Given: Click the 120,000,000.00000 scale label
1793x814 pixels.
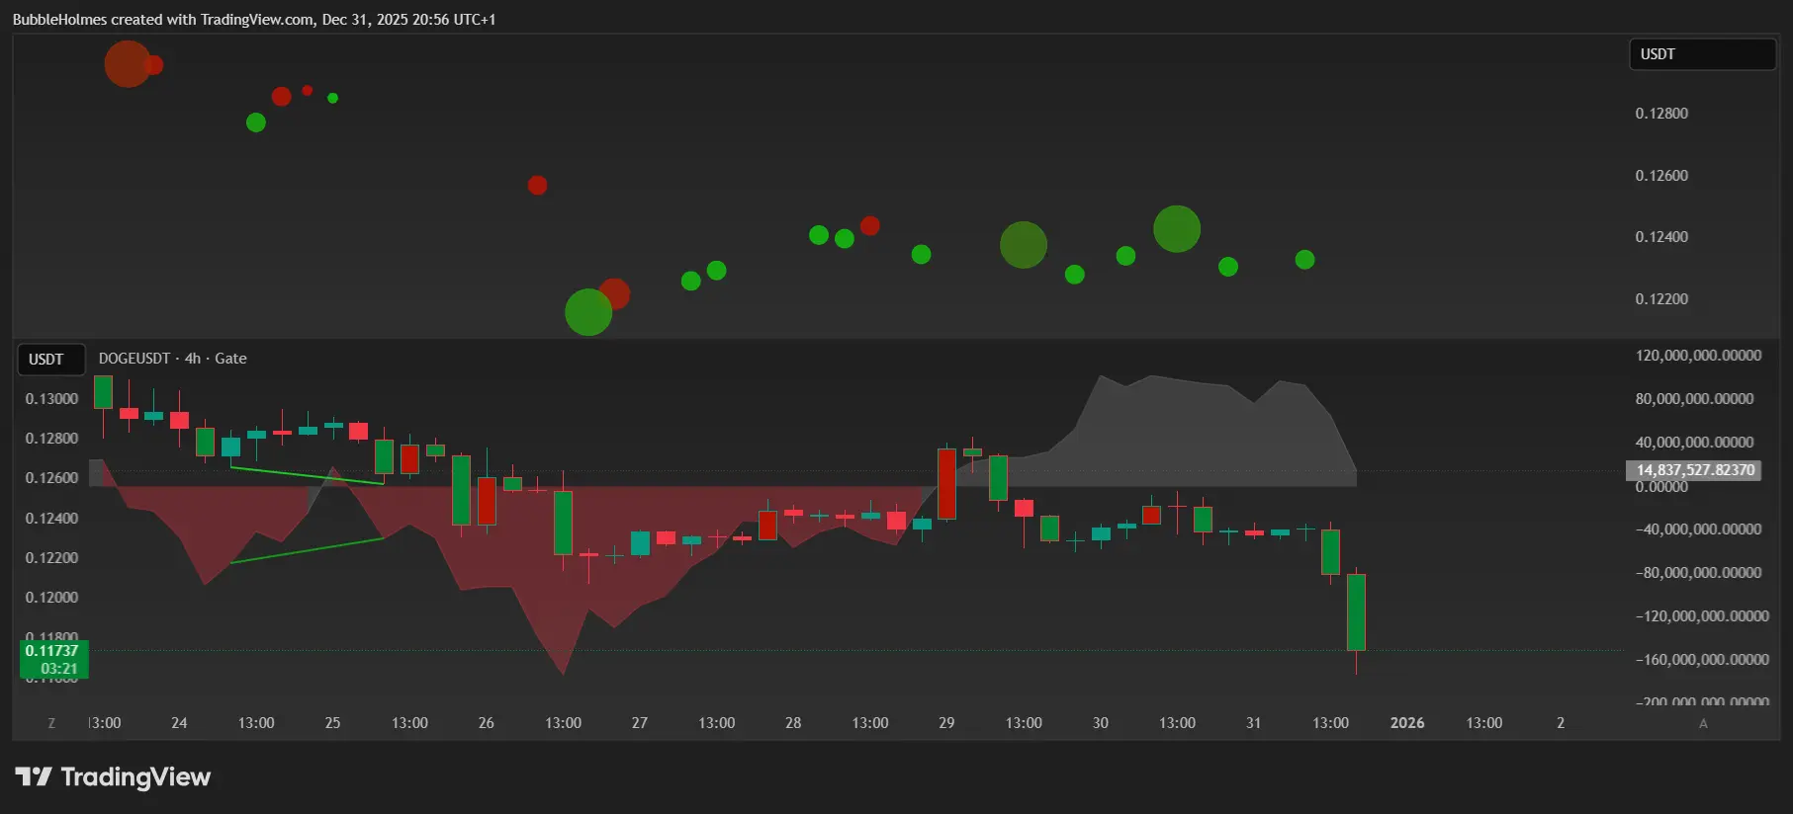Looking at the screenshot, I should pos(1698,356).
